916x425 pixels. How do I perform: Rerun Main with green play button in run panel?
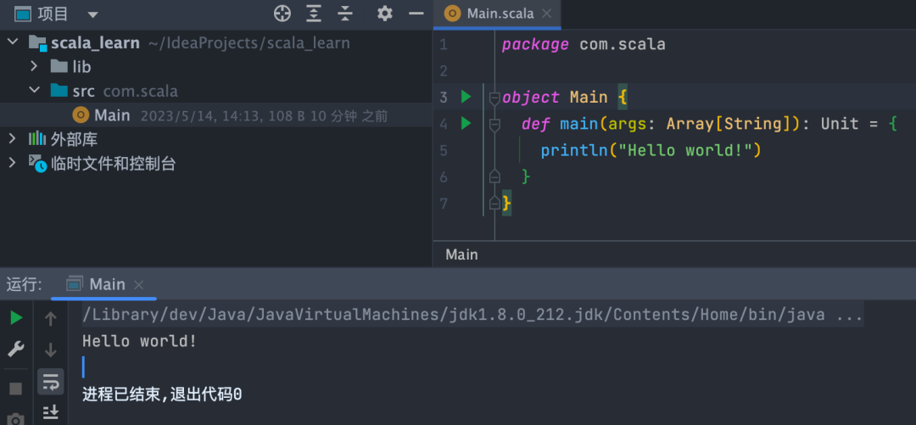(16, 318)
